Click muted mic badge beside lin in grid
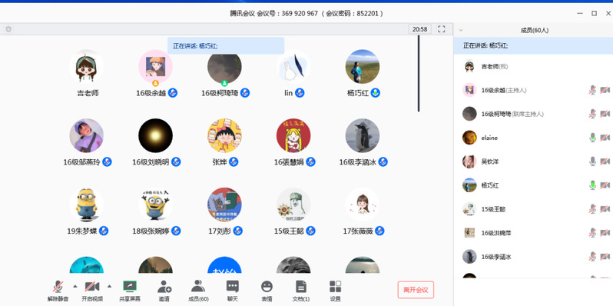Image resolution: width=613 pixels, height=306 pixels. [300, 93]
